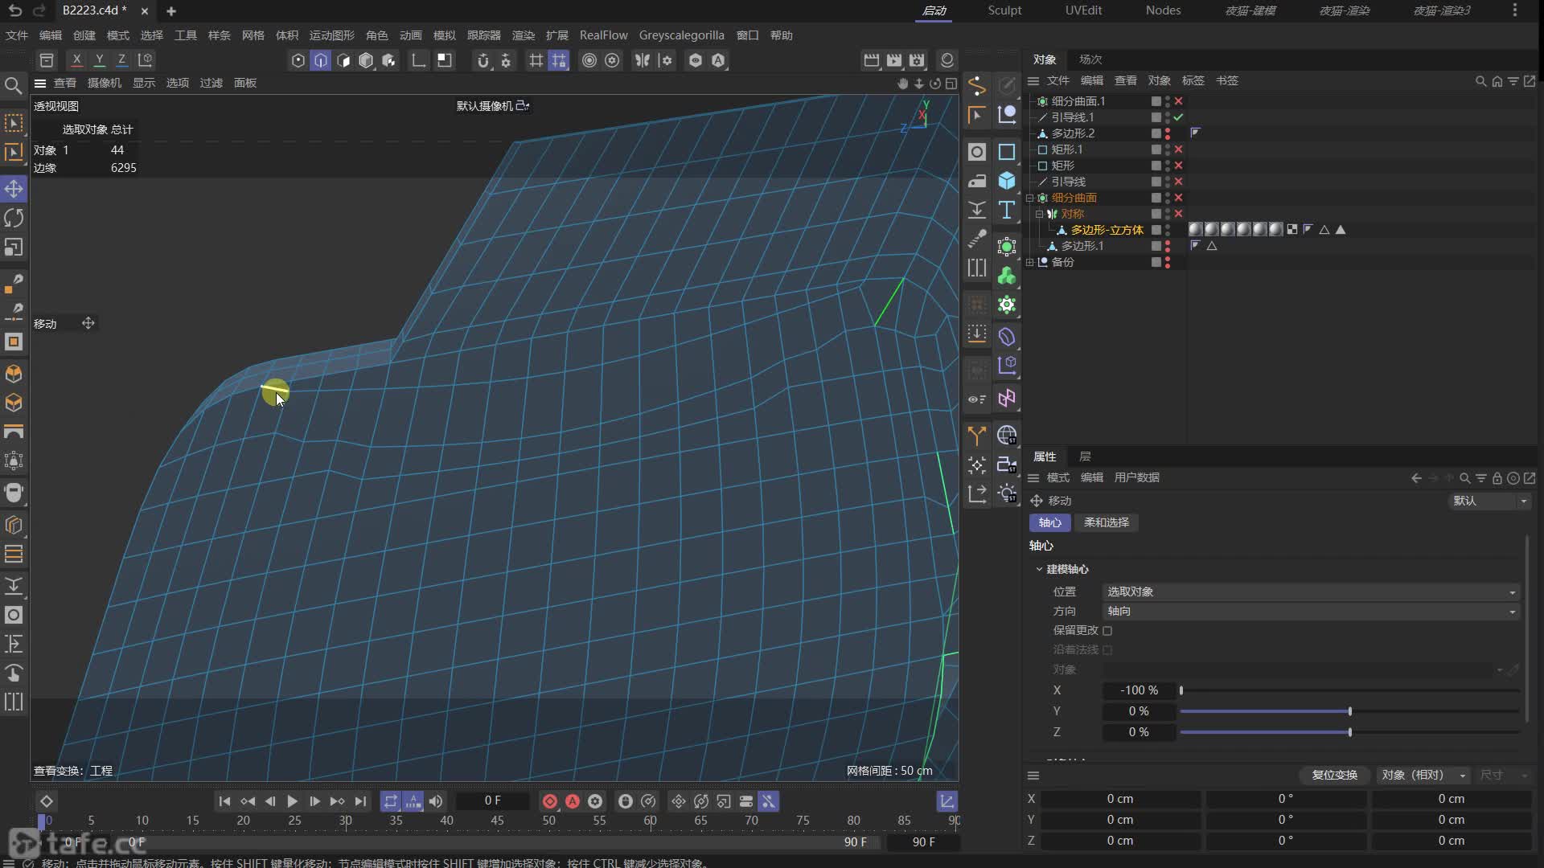The image size is (1544, 868).
Task: Click the go to end frame button
Action: [x=360, y=801]
